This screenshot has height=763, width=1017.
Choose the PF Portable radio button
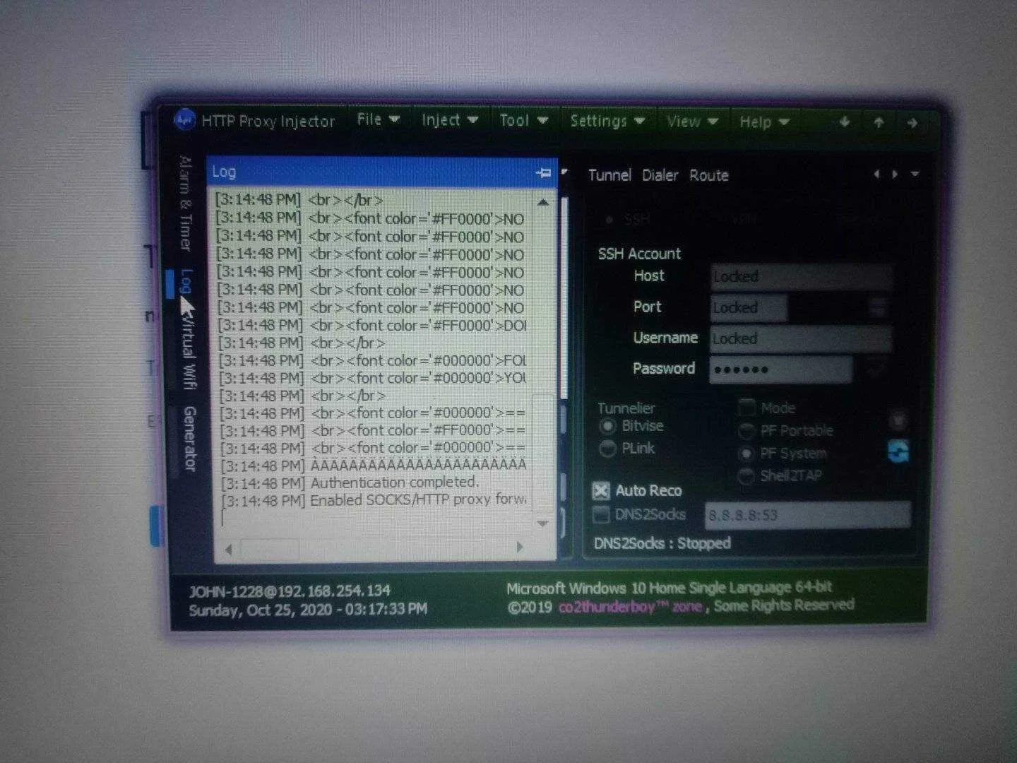[x=746, y=431]
